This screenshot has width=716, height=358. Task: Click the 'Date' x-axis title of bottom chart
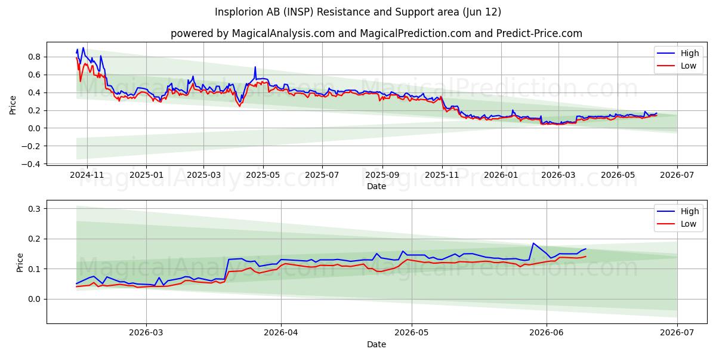tap(376, 344)
